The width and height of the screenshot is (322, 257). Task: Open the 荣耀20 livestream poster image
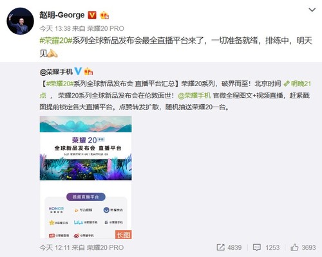[86, 177]
